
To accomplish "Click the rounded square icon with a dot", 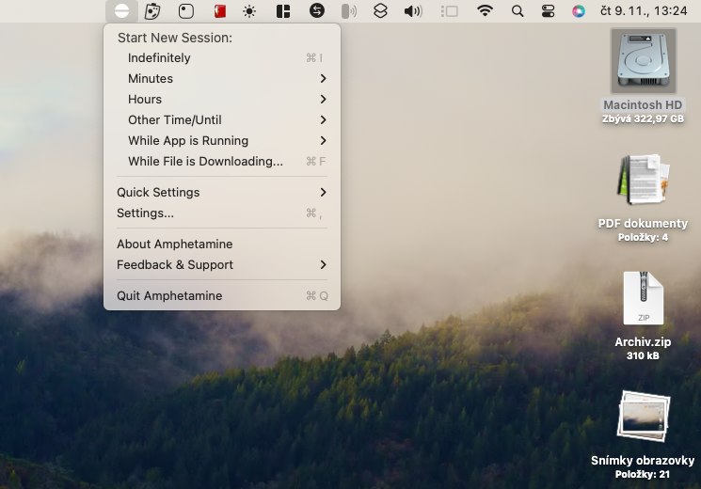I will point(186,10).
